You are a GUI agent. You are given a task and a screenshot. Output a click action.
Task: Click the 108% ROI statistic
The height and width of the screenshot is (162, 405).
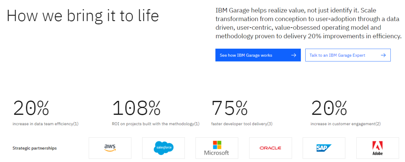(x=136, y=108)
